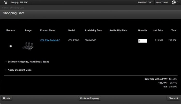Image resolution: width=181 pixels, height=104 pixels.
Task: Click the shopping cart icon in header
Action: click(x=5, y=2)
